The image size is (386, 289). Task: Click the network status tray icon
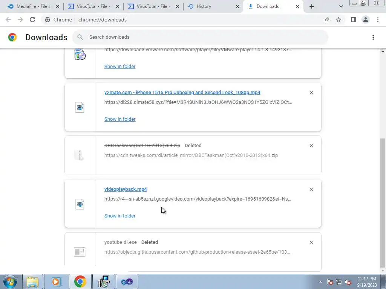[x=339, y=282]
